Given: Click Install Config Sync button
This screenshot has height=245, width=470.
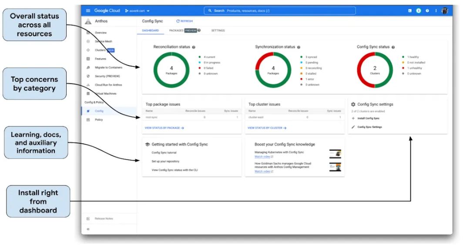Looking at the screenshot, I should pyautogui.click(x=366, y=119).
